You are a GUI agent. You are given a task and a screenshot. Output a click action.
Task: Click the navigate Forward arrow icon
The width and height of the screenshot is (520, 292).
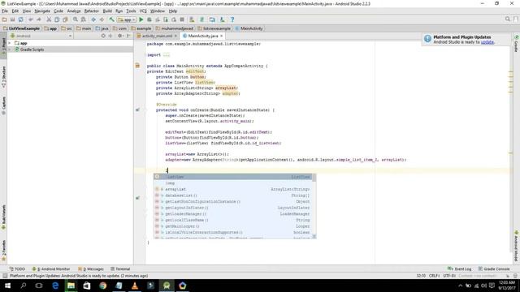[102, 19]
